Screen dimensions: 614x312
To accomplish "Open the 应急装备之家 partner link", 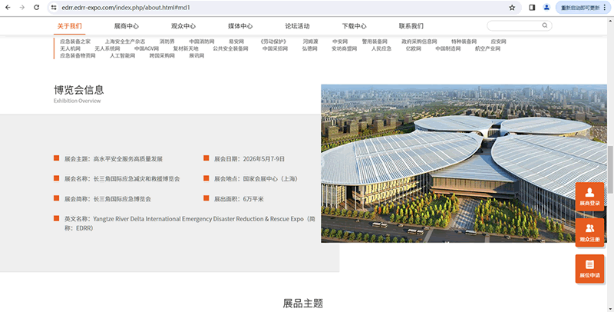I will tap(75, 41).
